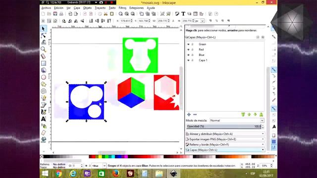Lower layer to bottom green arrow
This screenshot has width=317, height=178.
261,115
